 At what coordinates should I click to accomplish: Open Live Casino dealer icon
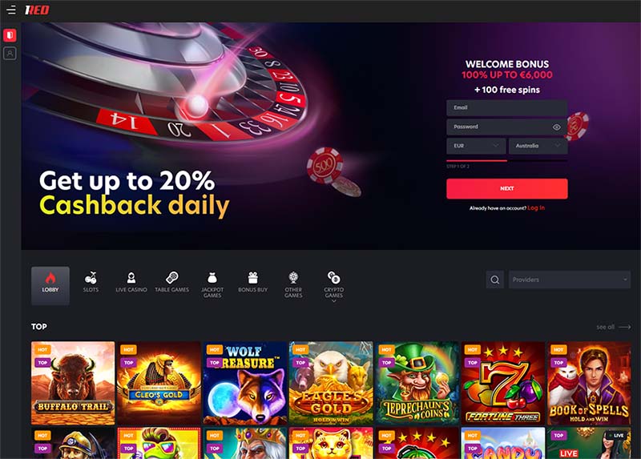(131, 278)
